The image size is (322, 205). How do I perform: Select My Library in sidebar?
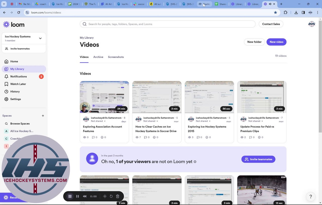[24, 69]
